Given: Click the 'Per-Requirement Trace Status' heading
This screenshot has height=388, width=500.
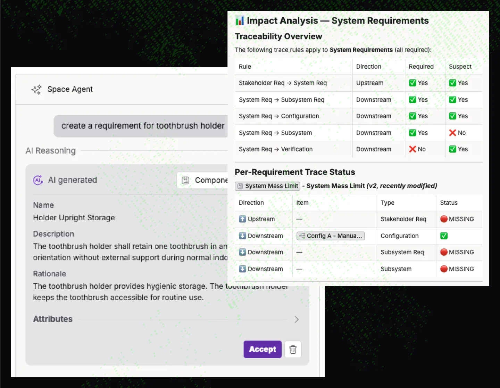Looking at the screenshot, I should [295, 172].
